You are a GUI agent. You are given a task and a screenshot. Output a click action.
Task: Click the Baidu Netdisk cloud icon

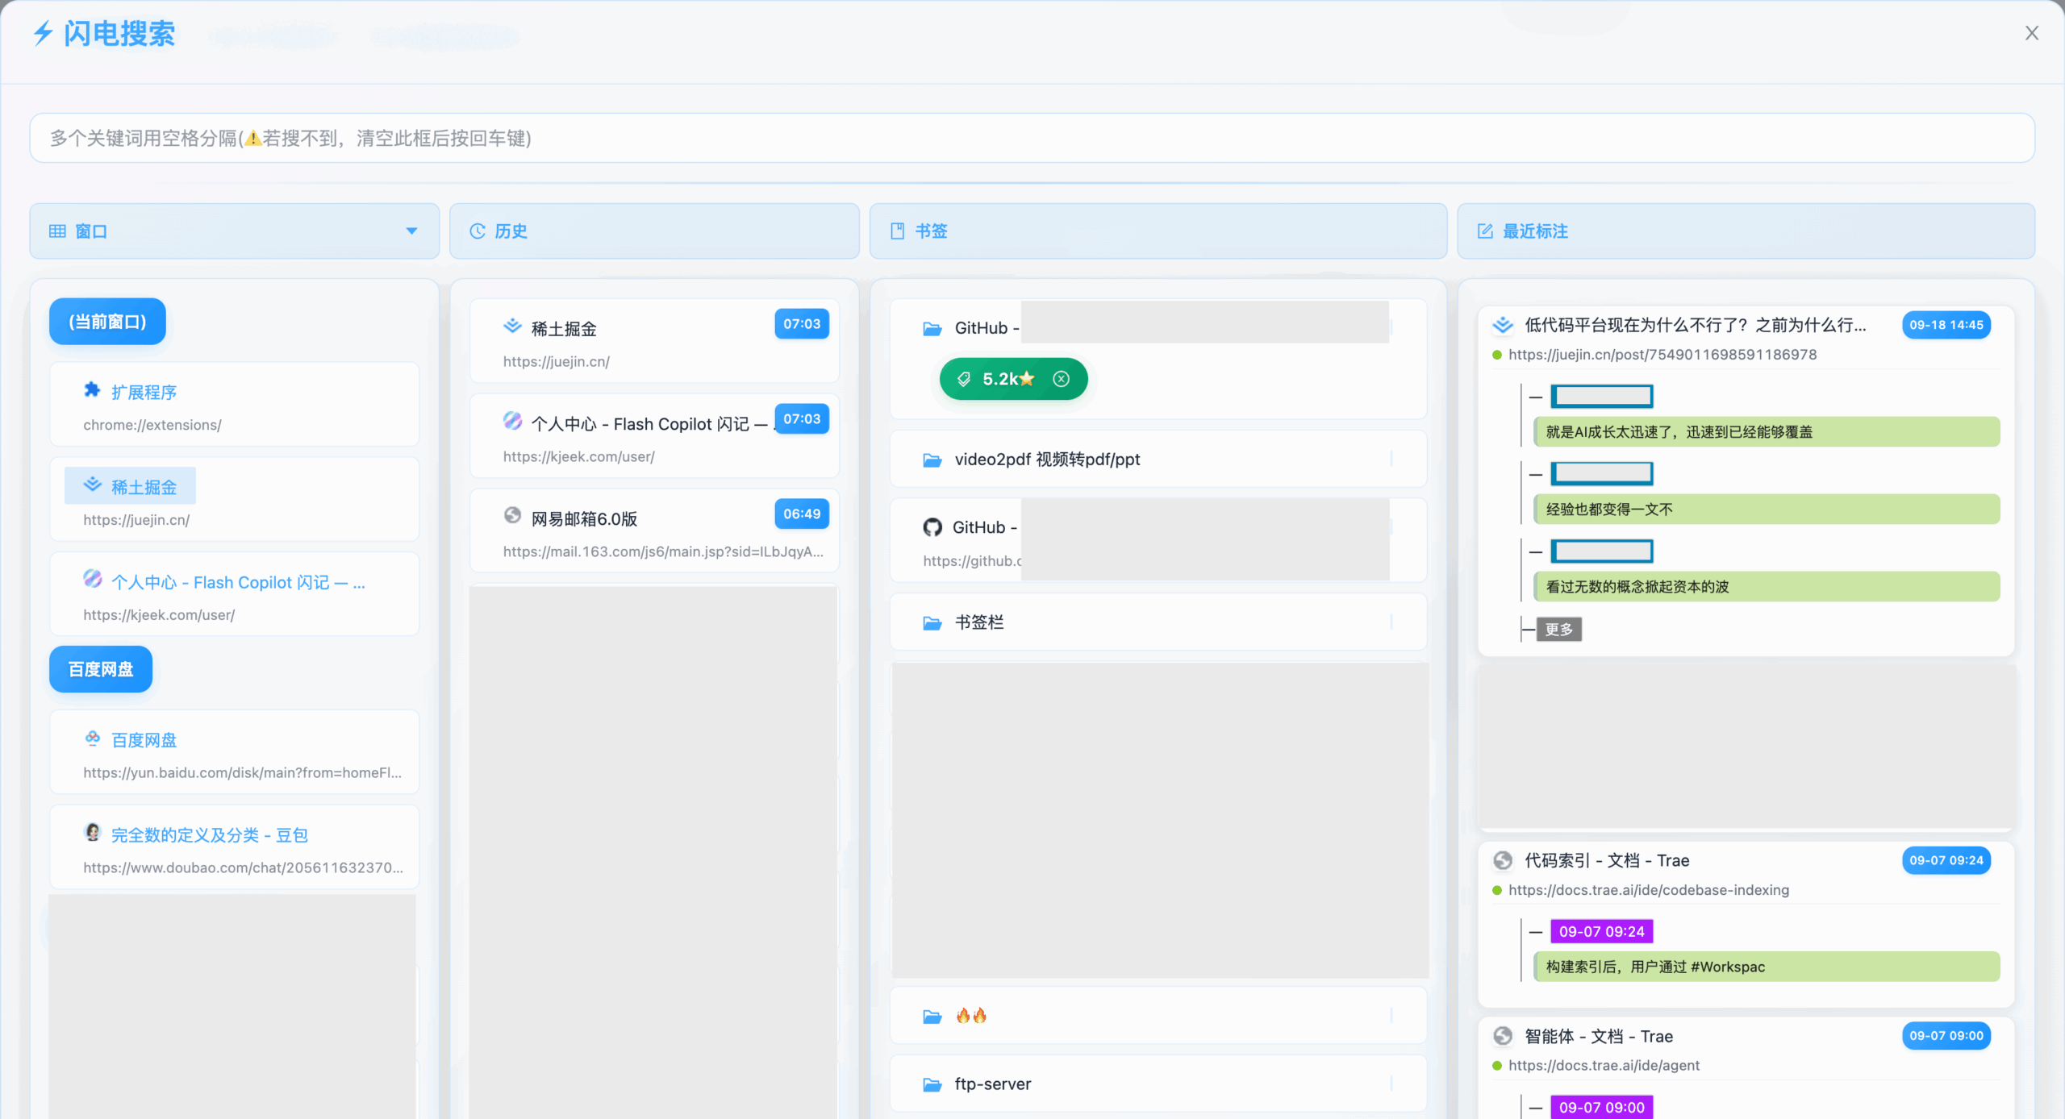(93, 738)
